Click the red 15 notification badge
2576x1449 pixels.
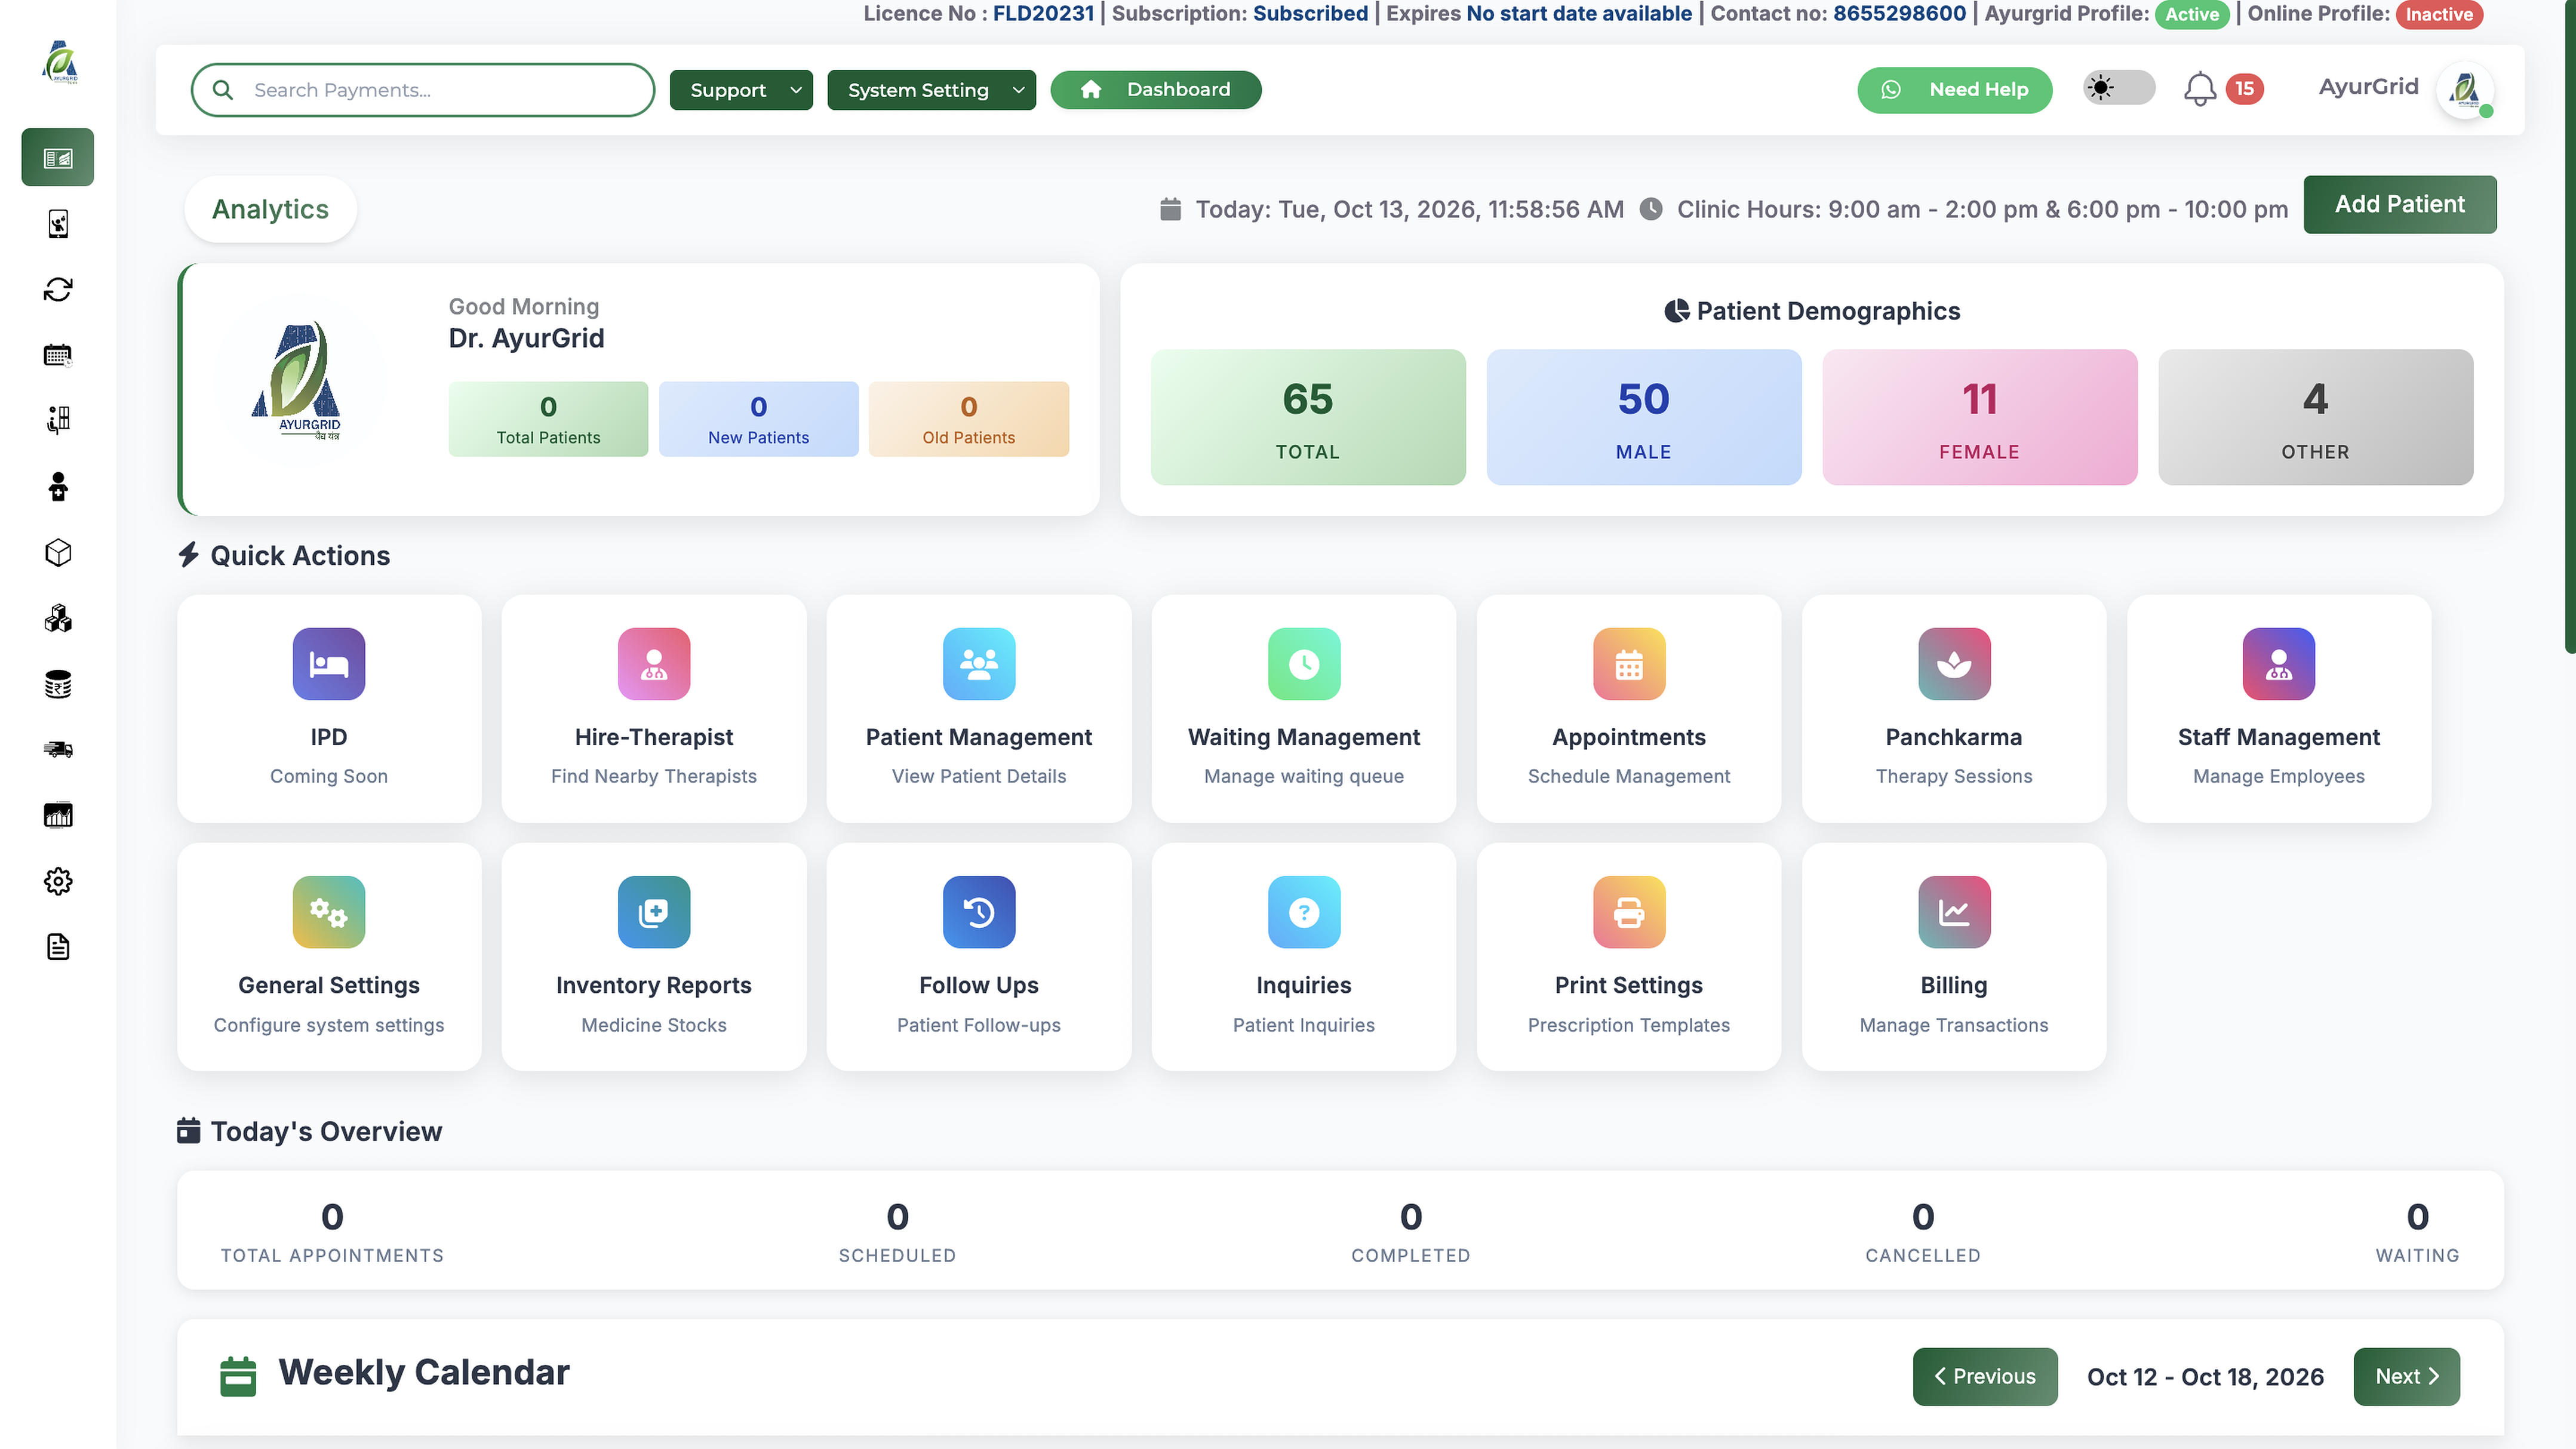click(x=2244, y=89)
